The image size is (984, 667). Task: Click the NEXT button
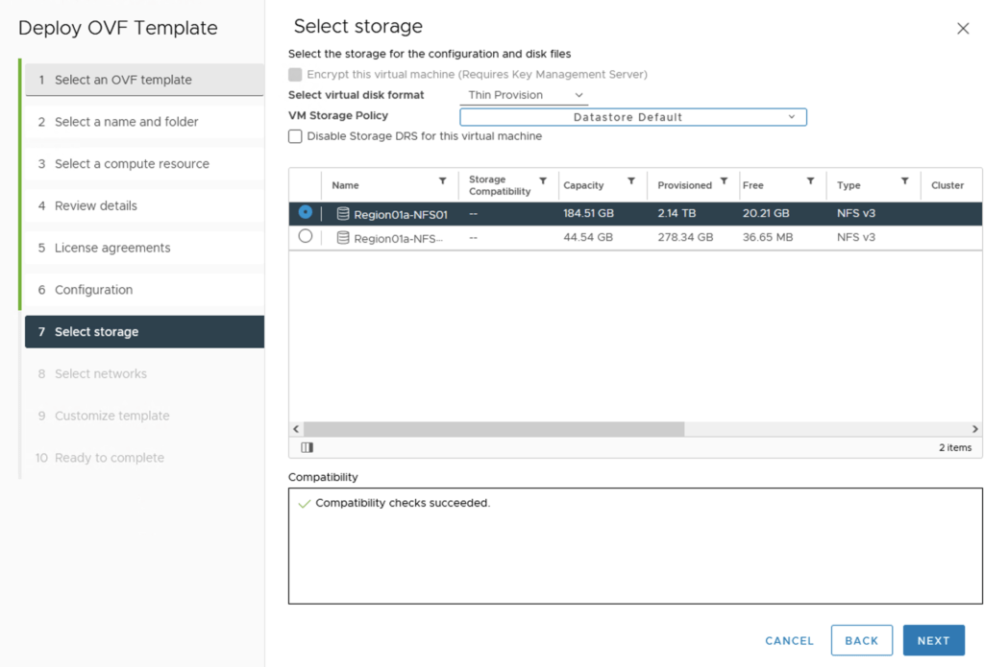pyautogui.click(x=933, y=640)
